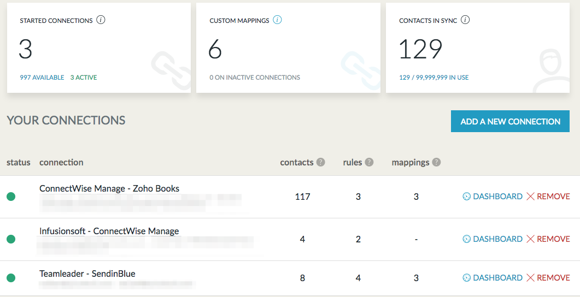Click the dashboard gauge icon for the Infusionsoft row
The height and width of the screenshot is (297, 580).
click(467, 239)
